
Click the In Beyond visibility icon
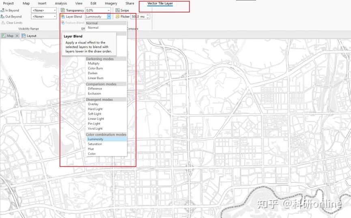2,10
